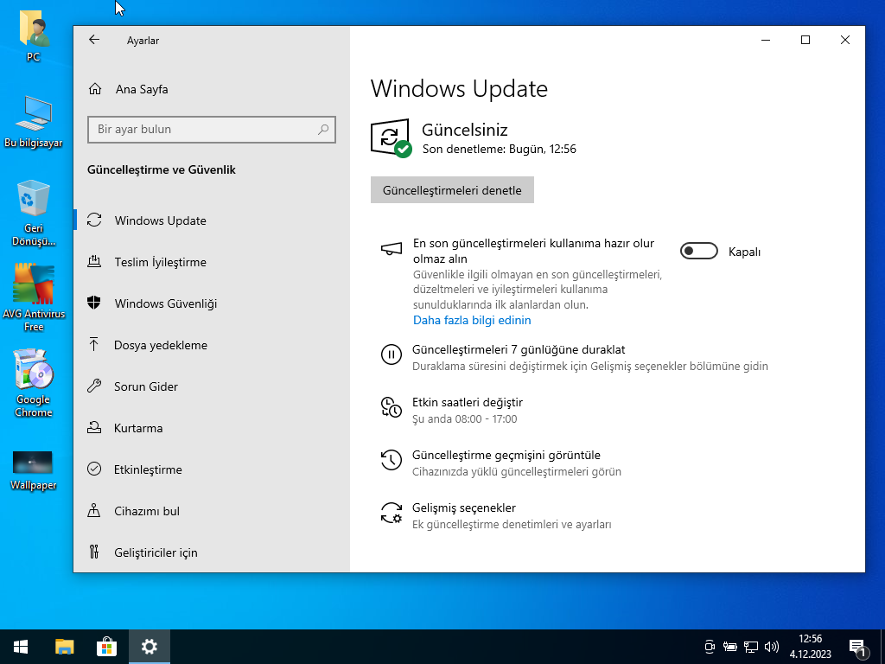Select Google Chrome desktop icon
This screenshot has height=664, width=885.
[34, 383]
